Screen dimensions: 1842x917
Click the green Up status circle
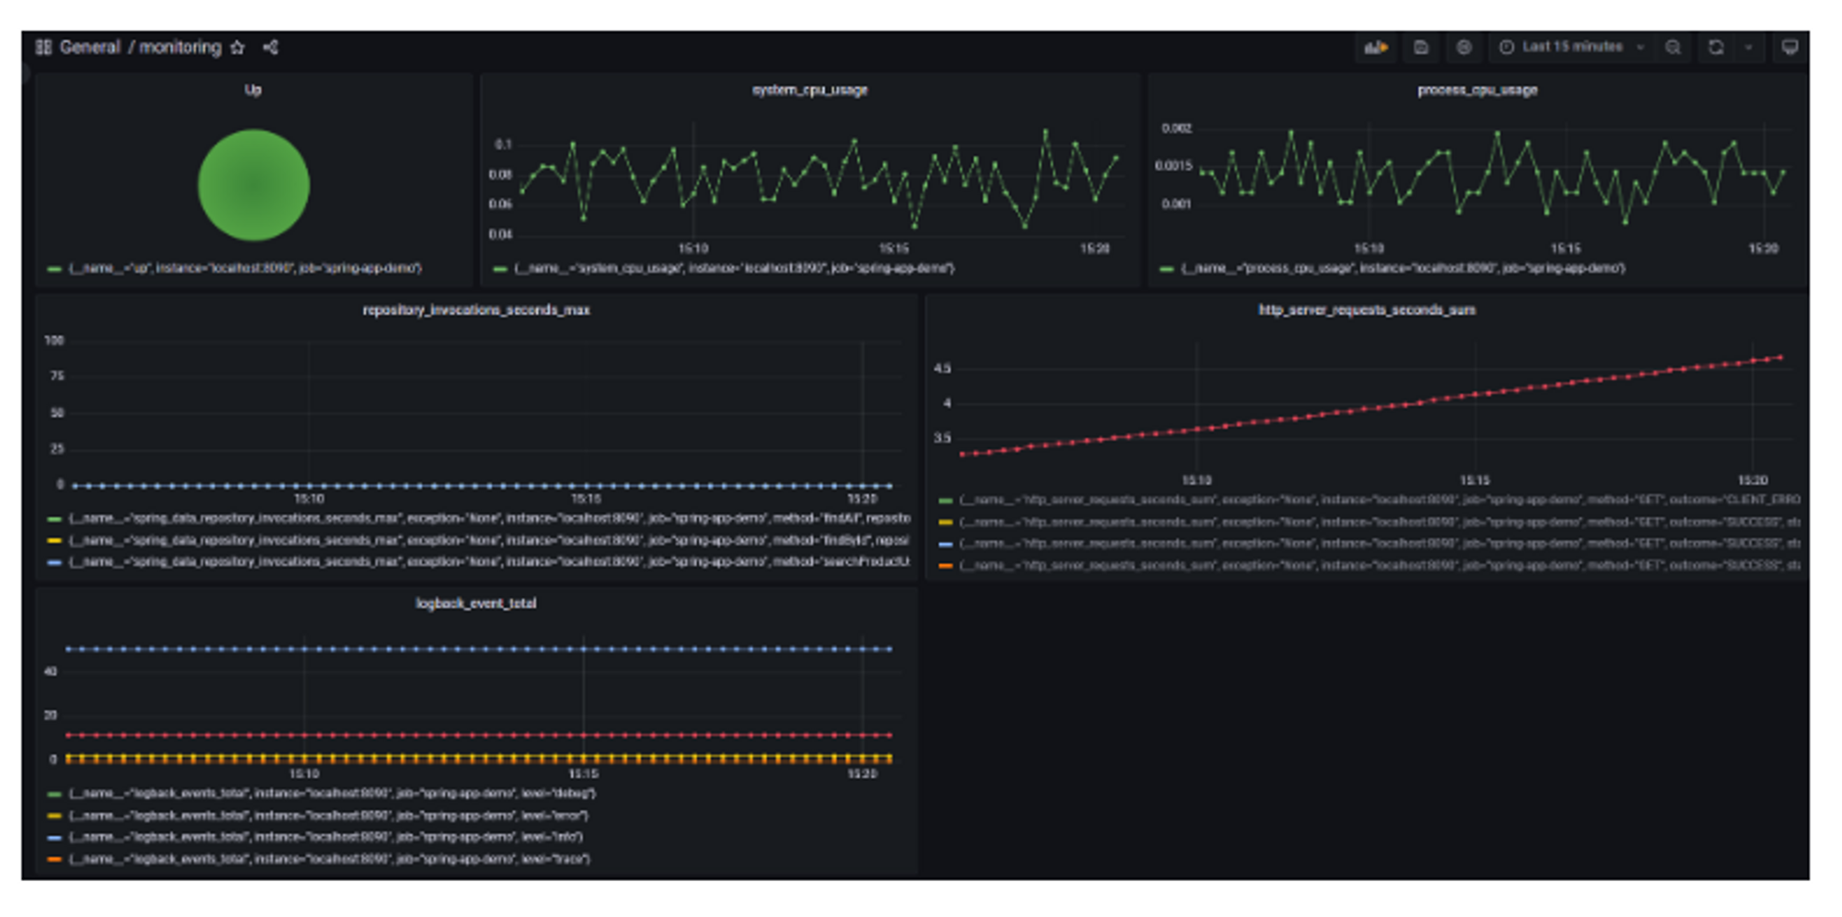253,184
